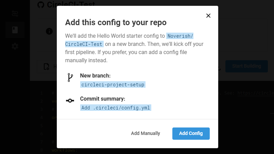The width and height of the screenshot is (274, 154).
Task: Click the info circle icon
Action: point(49,31)
